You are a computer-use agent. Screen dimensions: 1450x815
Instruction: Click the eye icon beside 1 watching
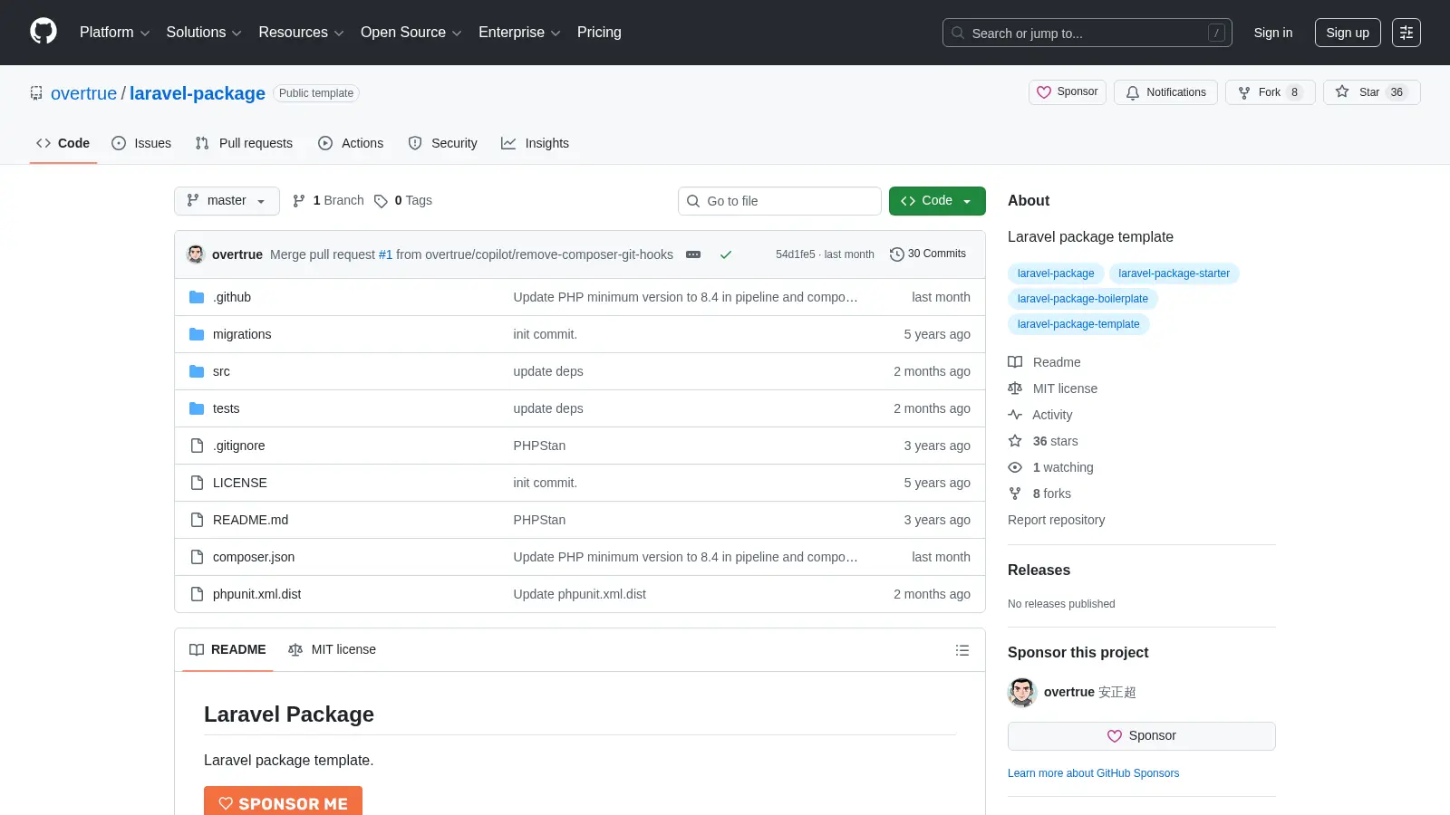[1015, 467]
